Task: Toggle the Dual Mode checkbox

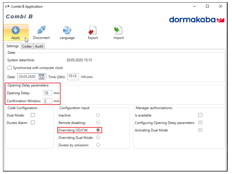Action: tap(33, 115)
